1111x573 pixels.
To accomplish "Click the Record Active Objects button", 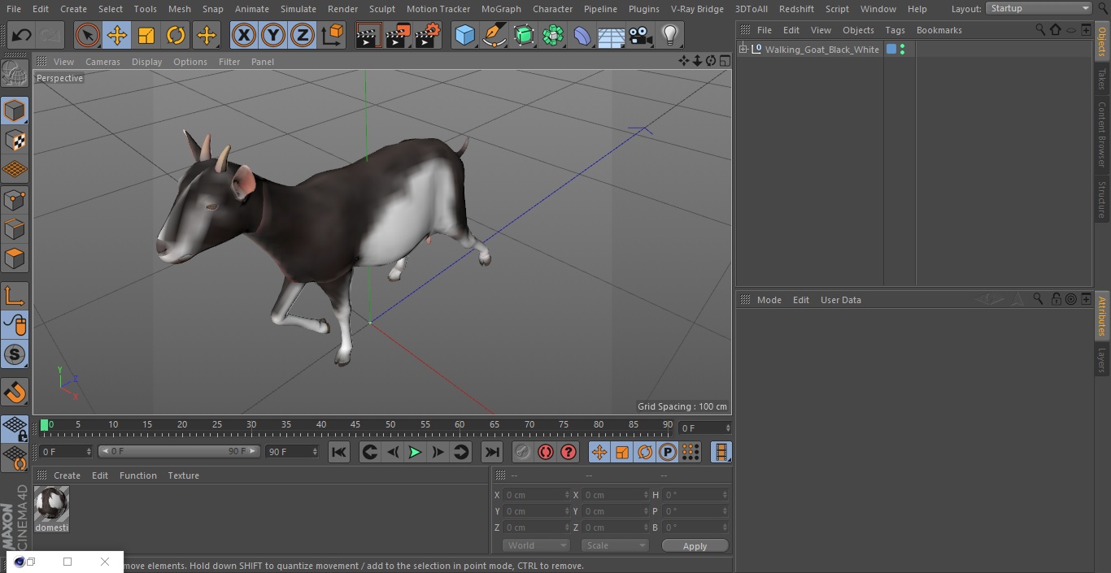I will tap(522, 452).
